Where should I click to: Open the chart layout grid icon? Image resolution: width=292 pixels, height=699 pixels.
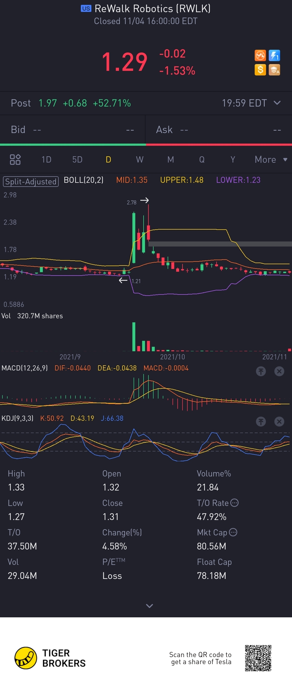[15, 160]
